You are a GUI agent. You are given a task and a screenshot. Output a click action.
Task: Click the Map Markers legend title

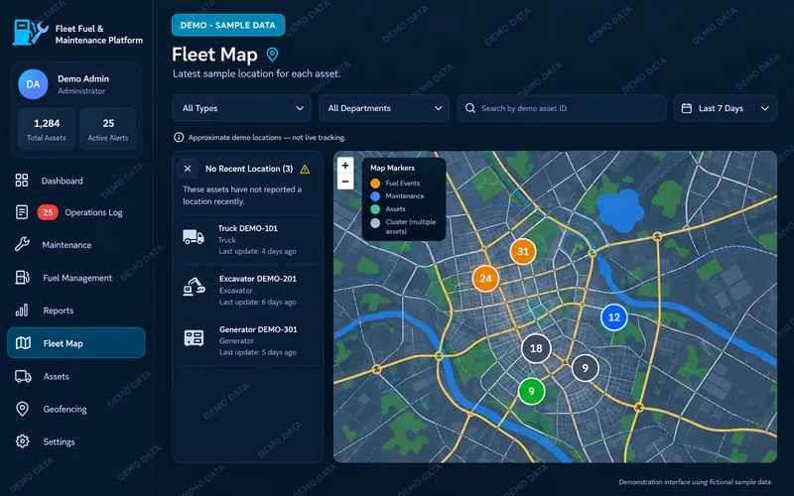tap(392, 168)
